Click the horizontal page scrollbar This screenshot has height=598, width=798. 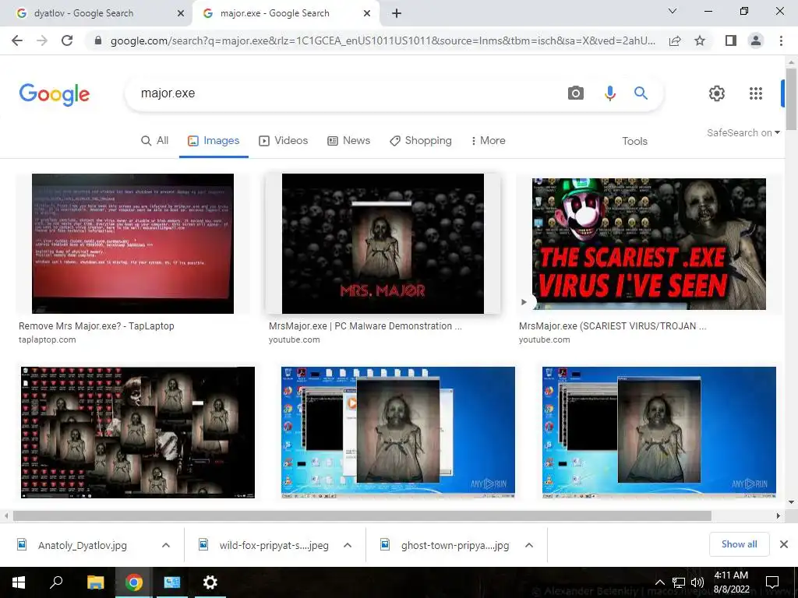coord(362,515)
